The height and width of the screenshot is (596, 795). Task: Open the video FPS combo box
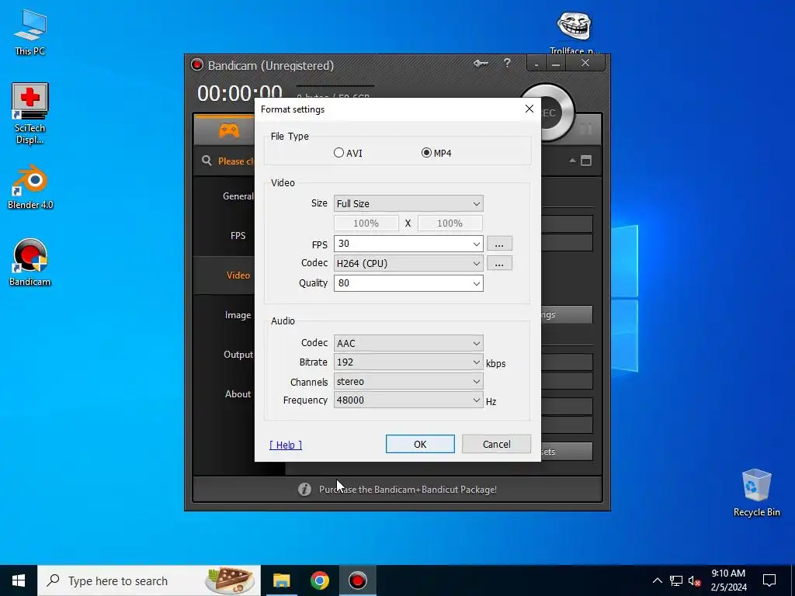point(408,243)
